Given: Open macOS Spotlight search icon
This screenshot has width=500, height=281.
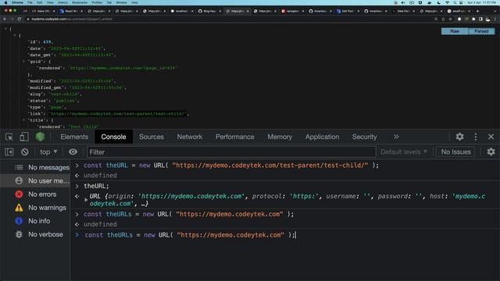Looking at the screenshot, I should tap(455, 2).
